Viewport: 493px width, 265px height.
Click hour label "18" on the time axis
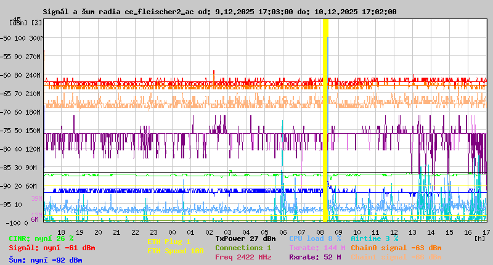tap(61, 232)
